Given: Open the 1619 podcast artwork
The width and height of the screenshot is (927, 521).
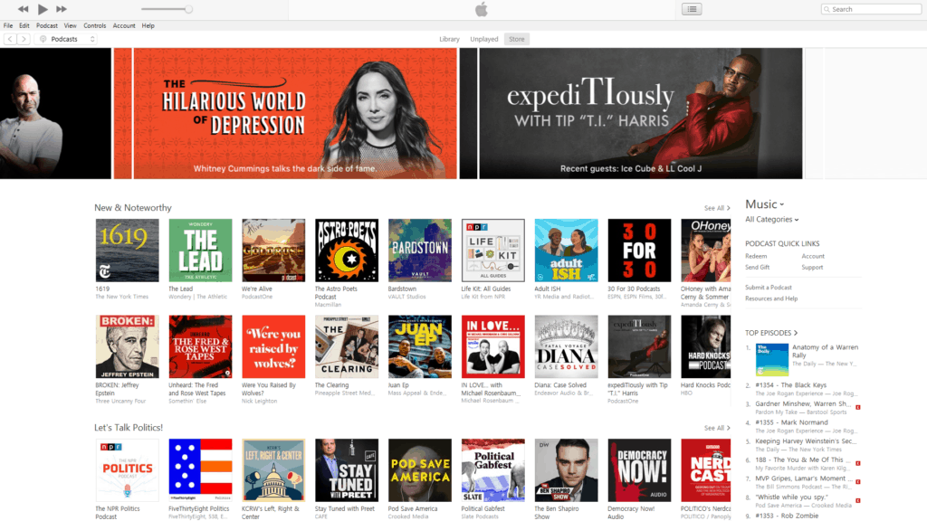Looking at the screenshot, I should coord(127,251).
